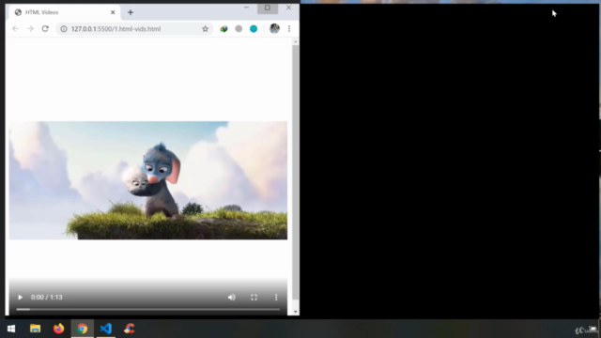Maximize the Chrome window

pos(268,8)
